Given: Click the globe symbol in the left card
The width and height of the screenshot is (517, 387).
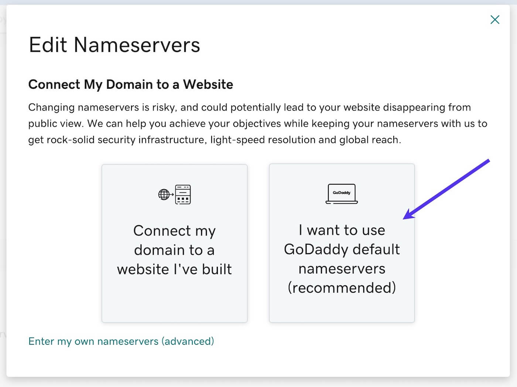Looking at the screenshot, I should pyautogui.click(x=164, y=193).
